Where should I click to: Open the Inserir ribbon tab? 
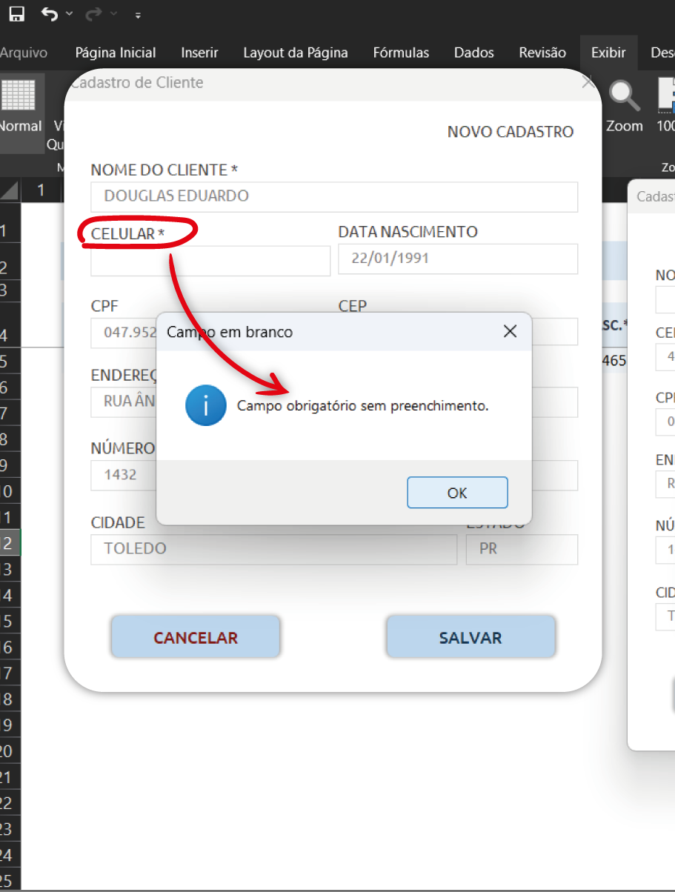(x=199, y=53)
